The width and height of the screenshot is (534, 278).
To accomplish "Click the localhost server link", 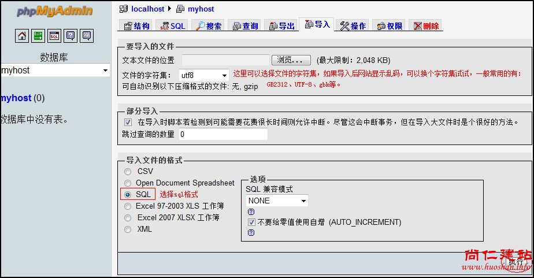I will (x=146, y=9).
